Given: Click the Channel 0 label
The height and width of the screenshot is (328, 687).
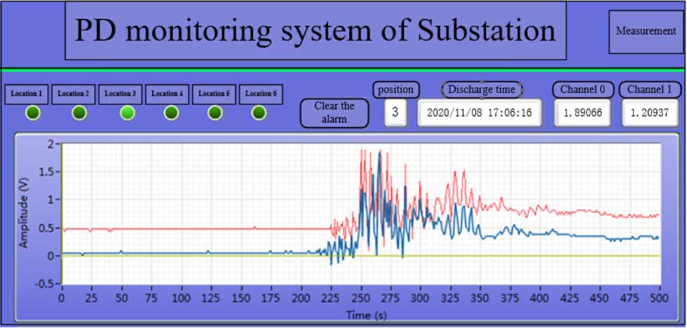Looking at the screenshot, I should click(x=582, y=90).
